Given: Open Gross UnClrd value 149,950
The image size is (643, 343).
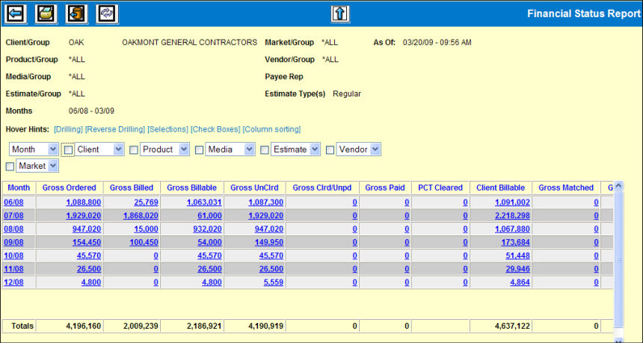Looking at the screenshot, I should [269, 242].
